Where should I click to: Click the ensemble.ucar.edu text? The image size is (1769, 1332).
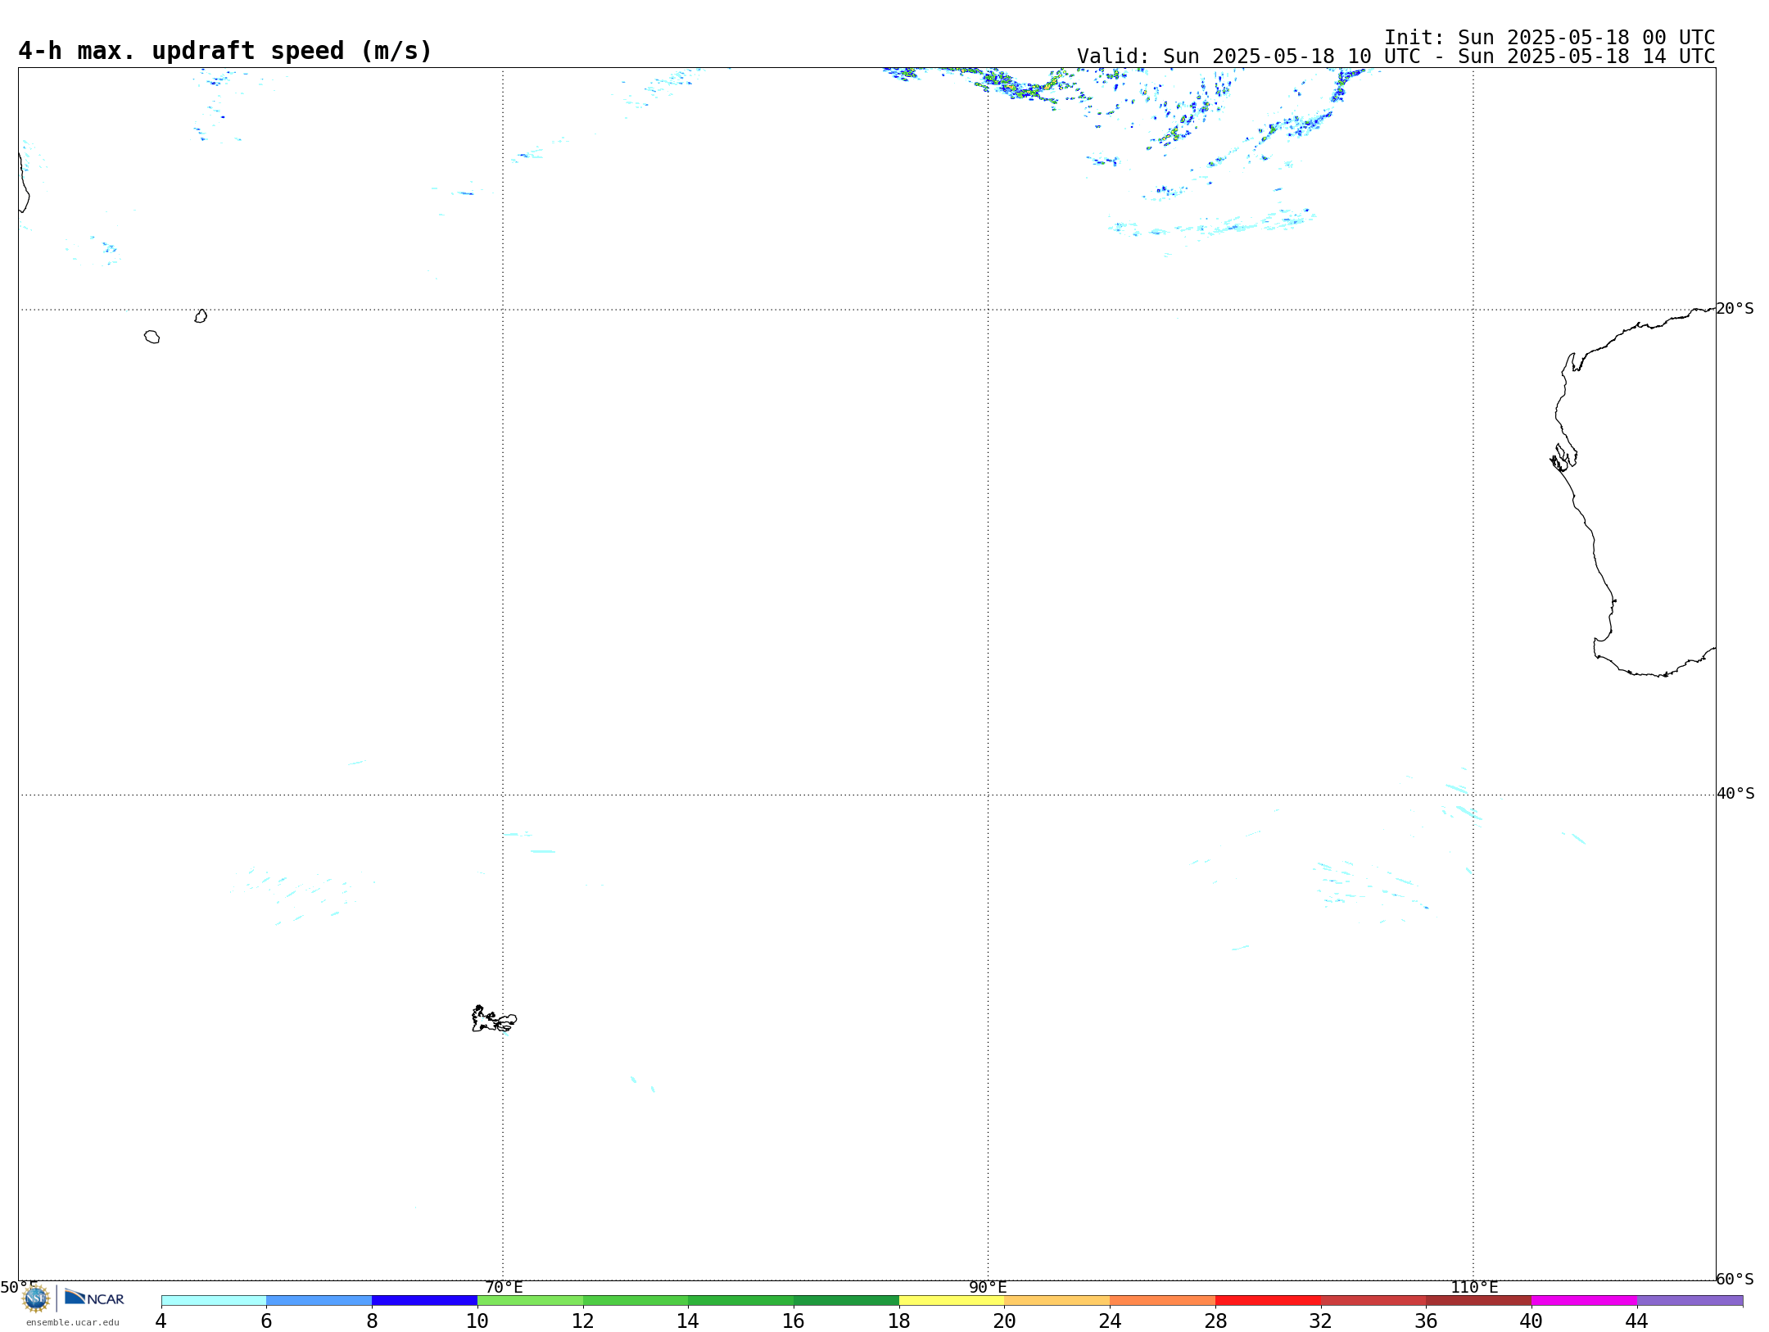[x=73, y=1322]
